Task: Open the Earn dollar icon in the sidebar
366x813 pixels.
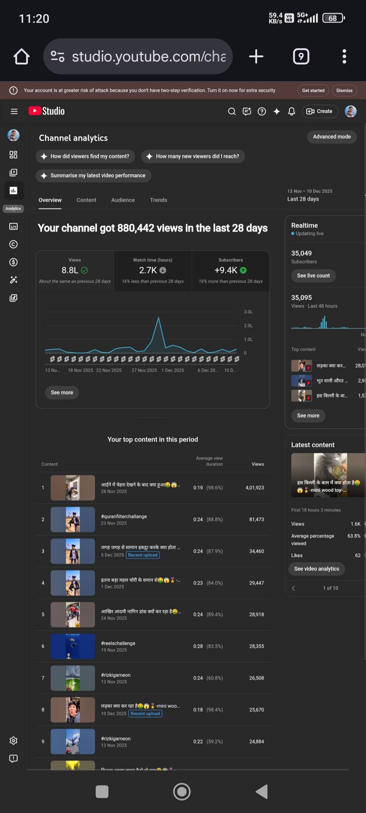Action: coord(13,262)
